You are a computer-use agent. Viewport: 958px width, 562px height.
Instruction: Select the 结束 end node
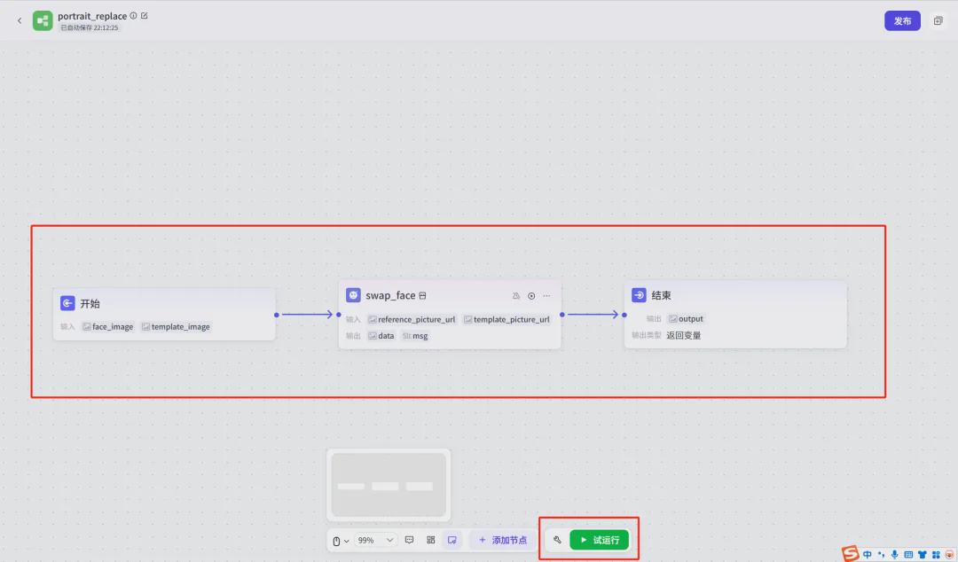pyautogui.click(x=734, y=296)
